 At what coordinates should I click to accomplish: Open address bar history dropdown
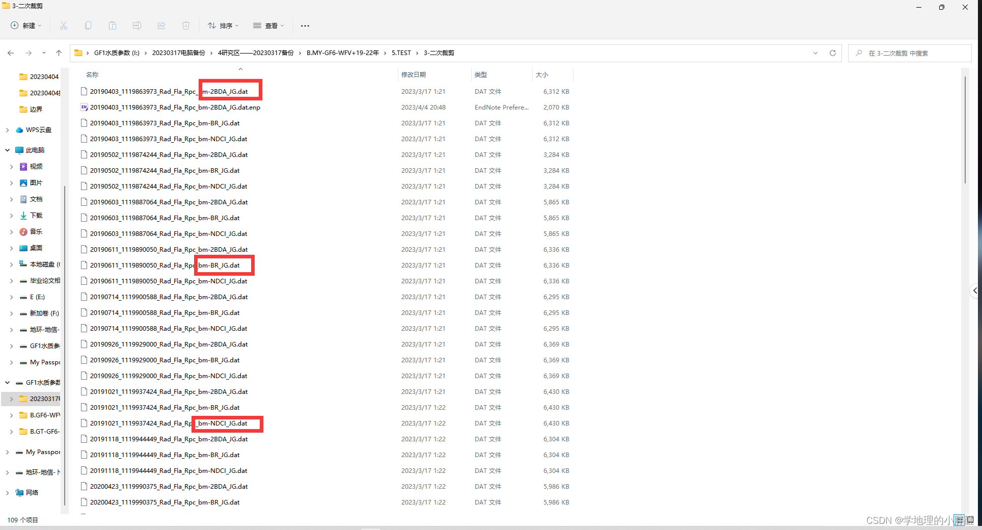point(815,53)
